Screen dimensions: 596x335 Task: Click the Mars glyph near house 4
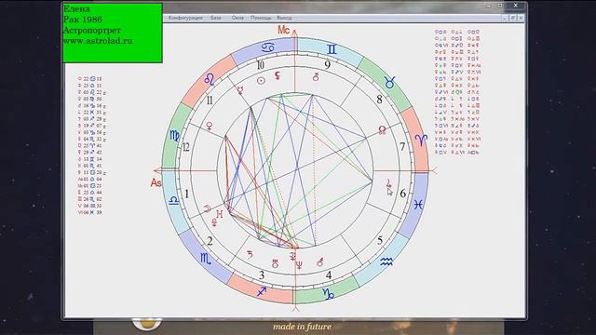pos(320,262)
